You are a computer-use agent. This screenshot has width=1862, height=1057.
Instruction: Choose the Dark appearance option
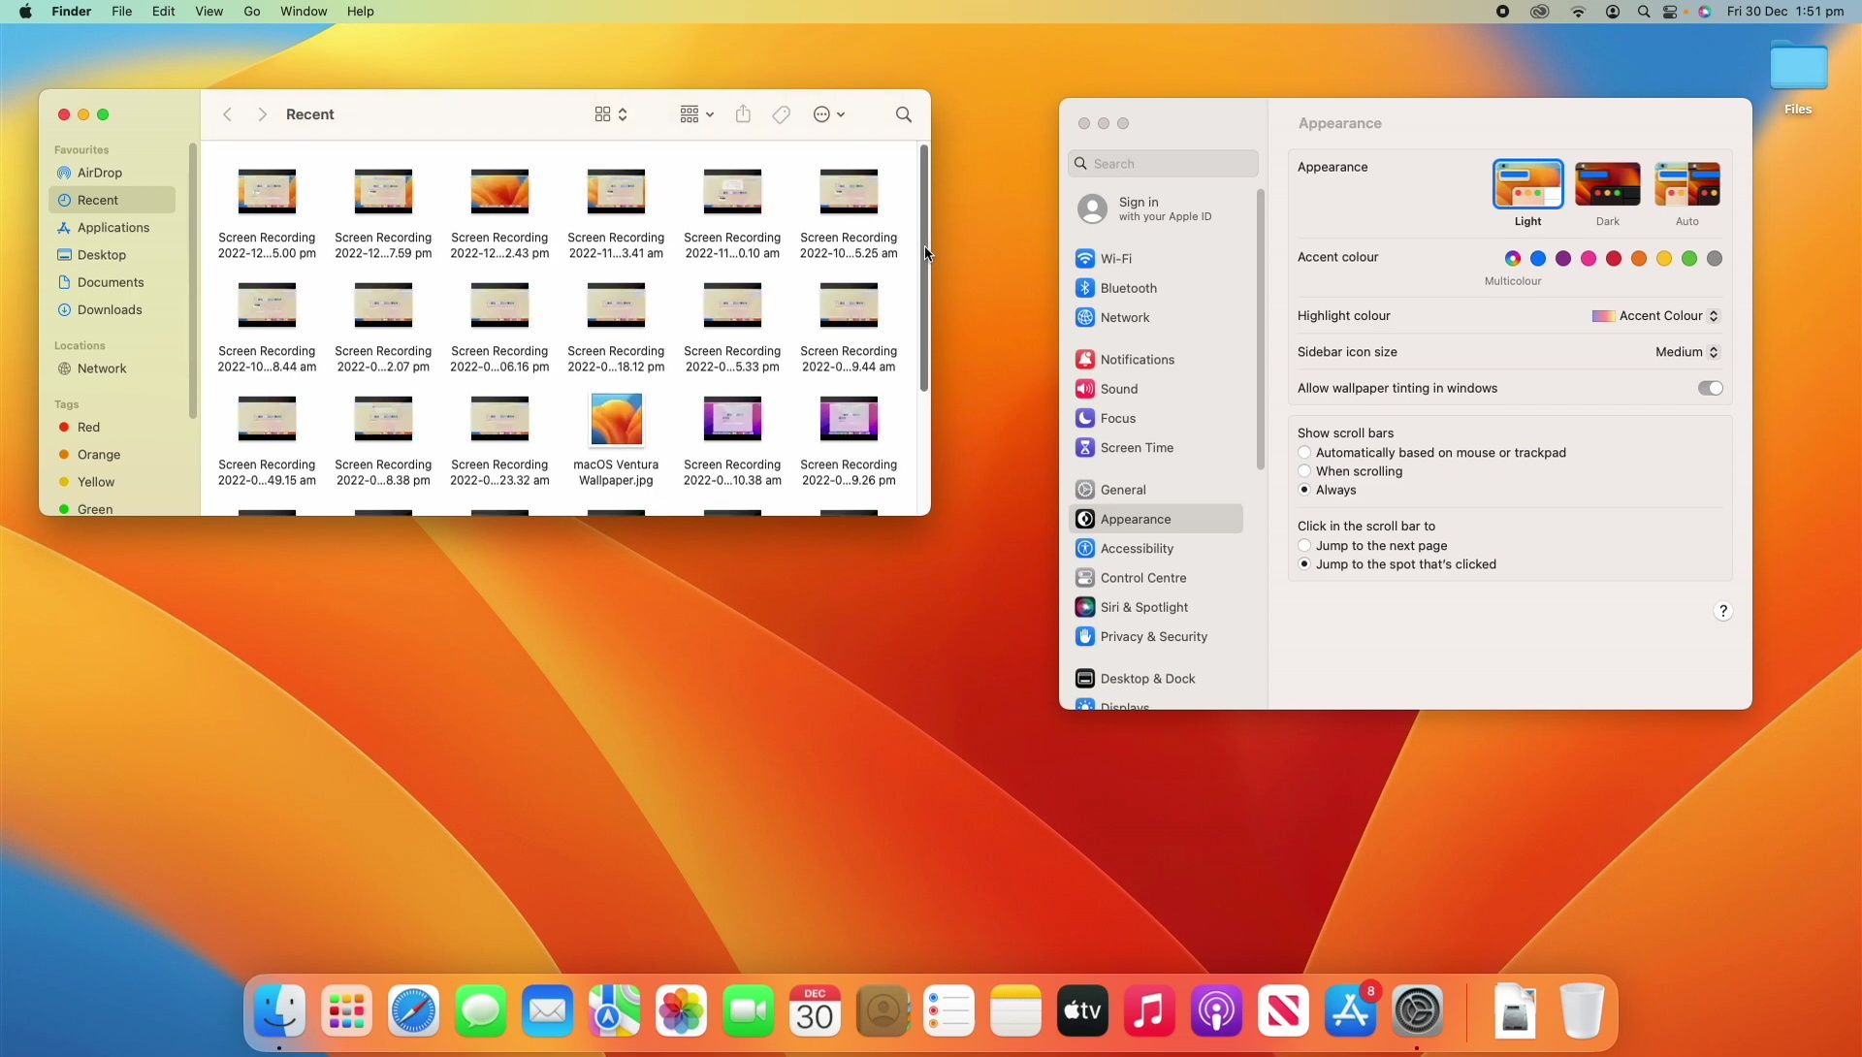1608,184
